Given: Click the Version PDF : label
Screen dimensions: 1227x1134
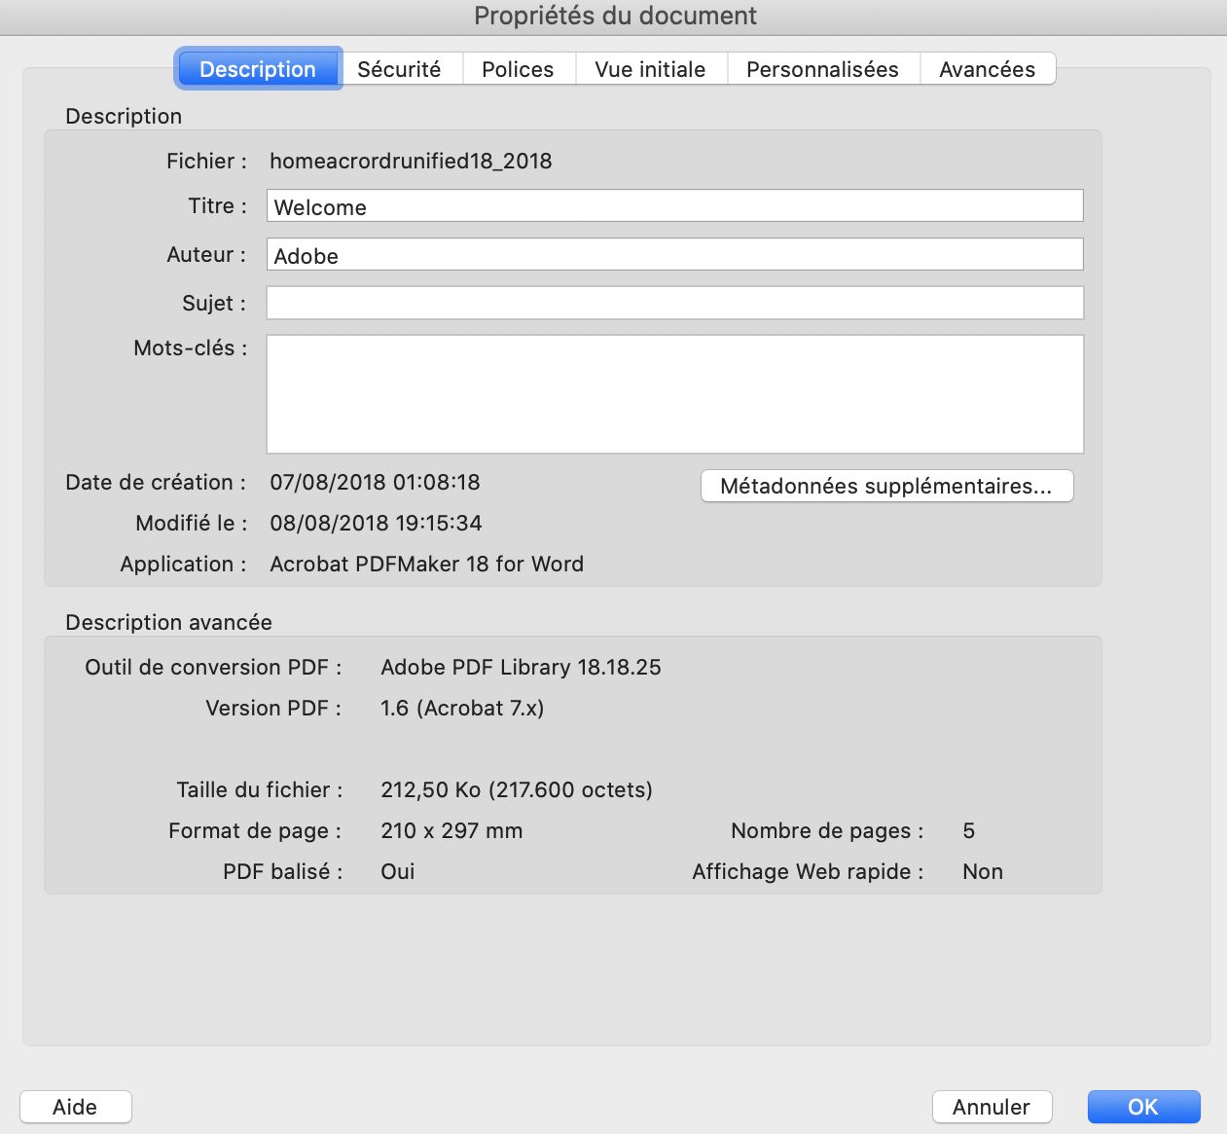Looking at the screenshot, I should tap(273, 708).
